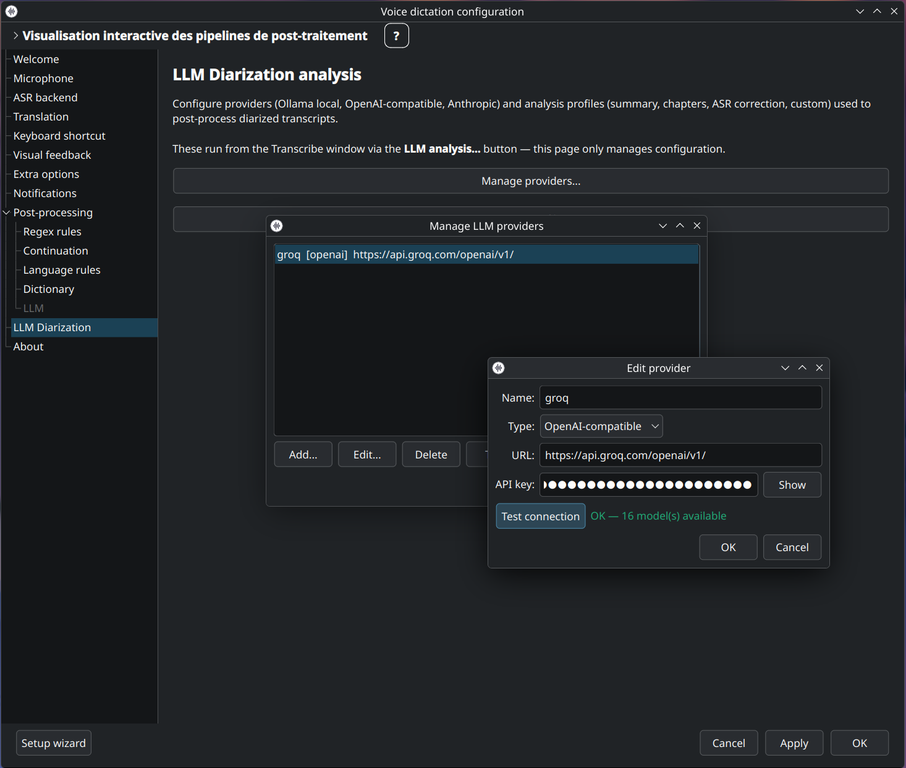Open the question mark help button

coord(397,36)
